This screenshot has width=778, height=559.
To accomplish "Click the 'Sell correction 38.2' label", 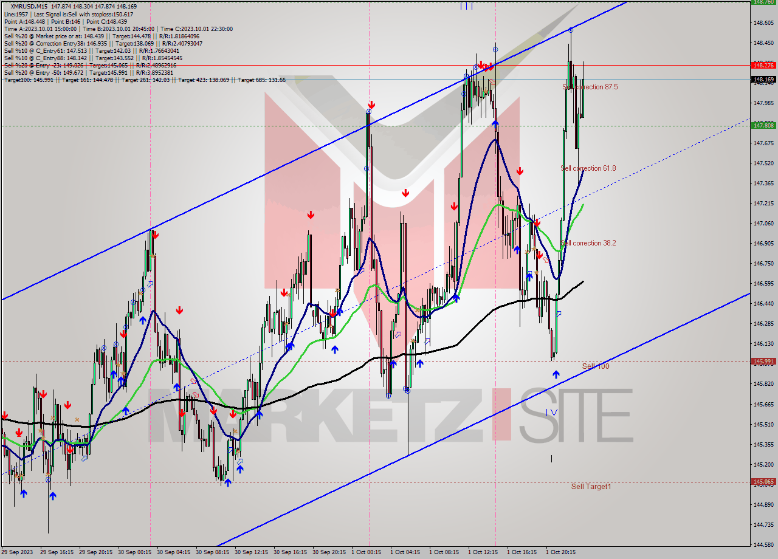I will coord(588,243).
